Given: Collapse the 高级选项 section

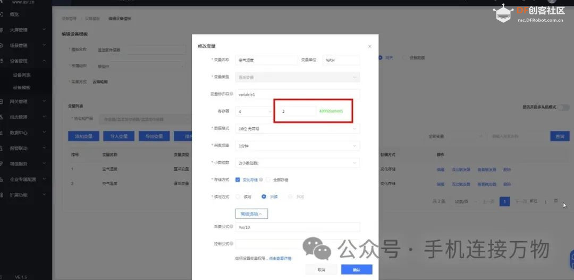Looking at the screenshot, I should coord(251,213).
